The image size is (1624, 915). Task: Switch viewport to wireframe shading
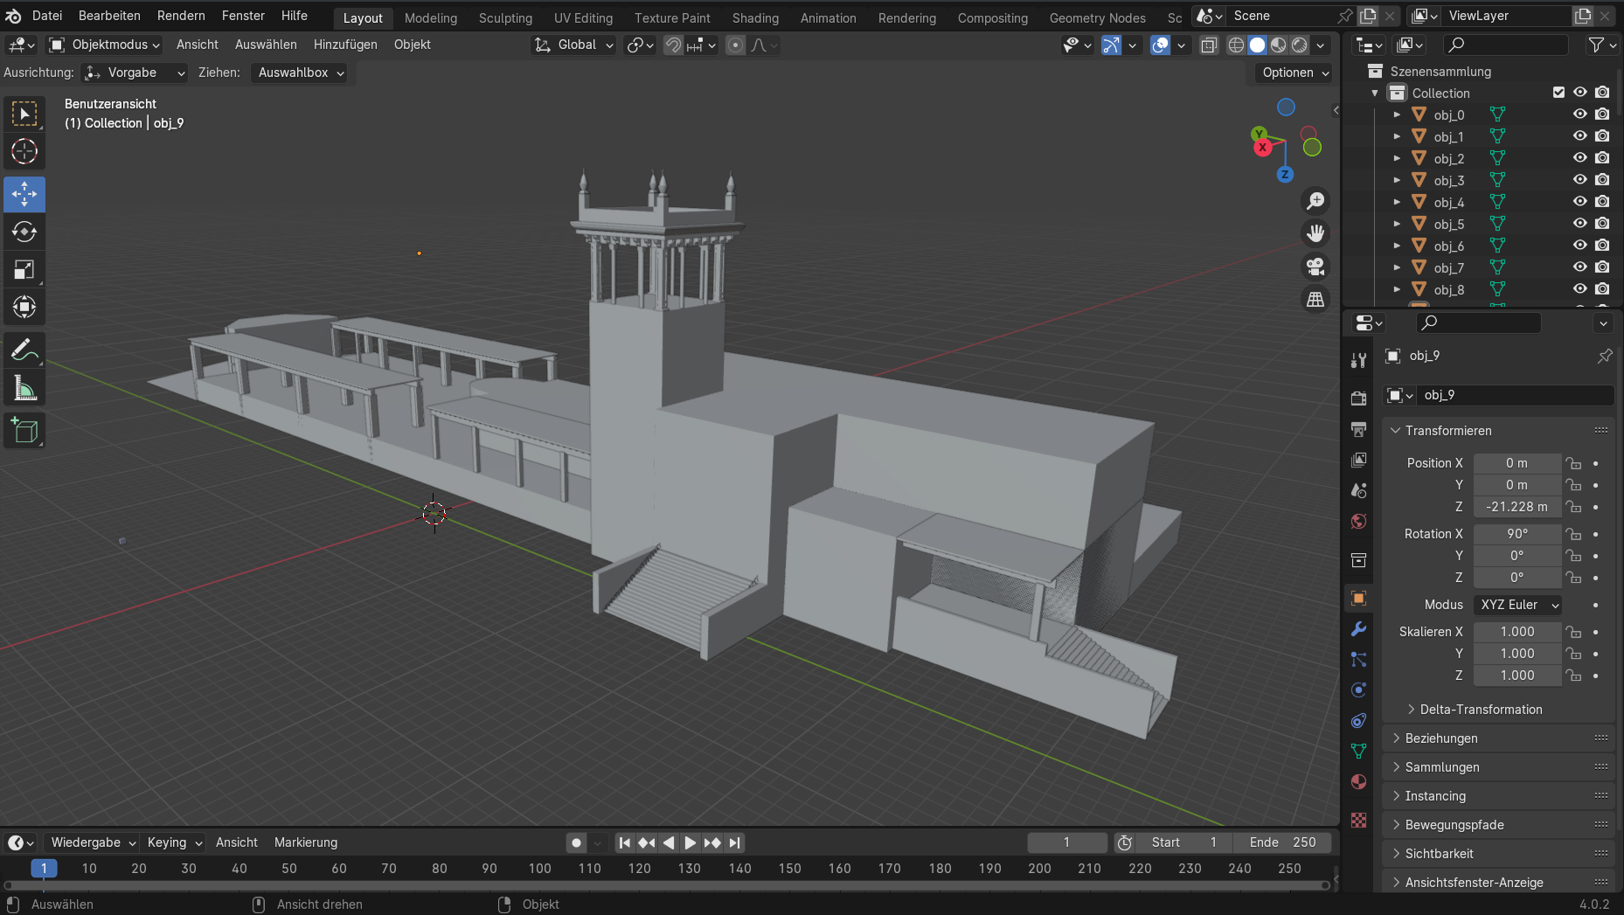[1236, 45]
